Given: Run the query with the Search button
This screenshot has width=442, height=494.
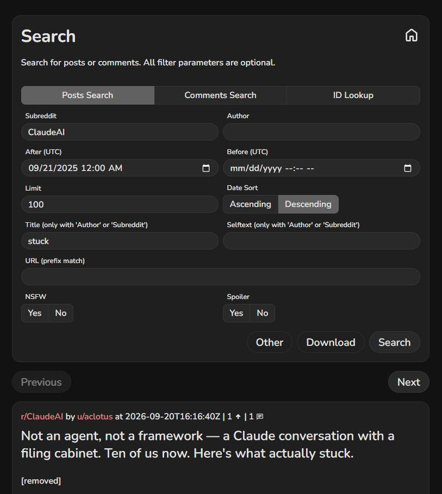Looking at the screenshot, I should tap(395, 342).
